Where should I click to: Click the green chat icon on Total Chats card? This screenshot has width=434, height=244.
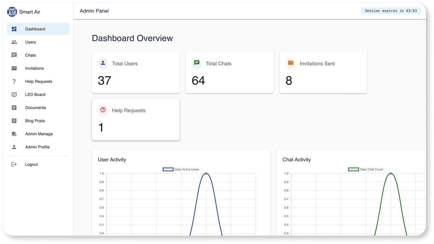click(x=197, y=63)
